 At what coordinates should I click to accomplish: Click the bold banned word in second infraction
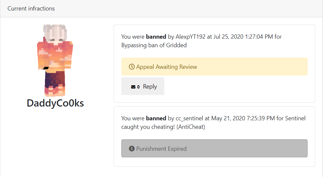[x=156, y=118]
